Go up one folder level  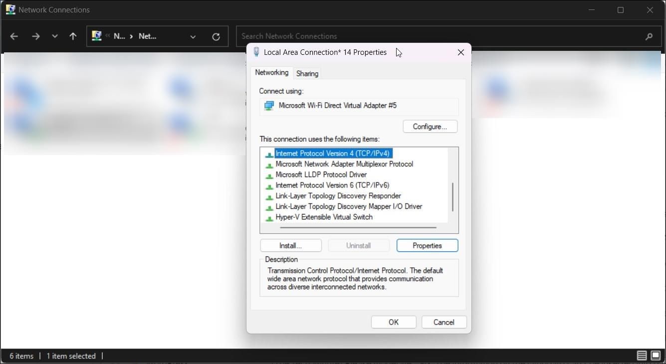(x=73, y=36)
